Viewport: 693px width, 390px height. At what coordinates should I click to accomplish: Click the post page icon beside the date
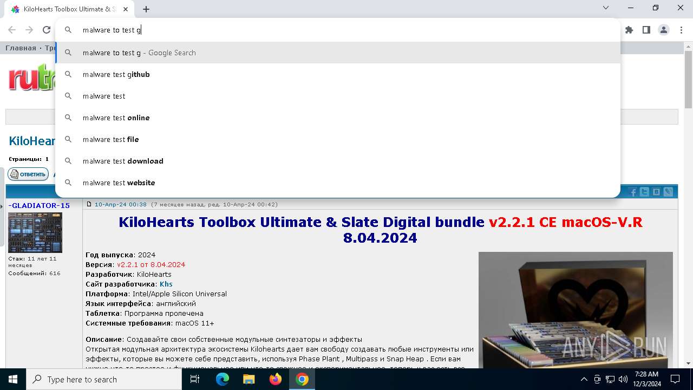(x=89, y=204)
